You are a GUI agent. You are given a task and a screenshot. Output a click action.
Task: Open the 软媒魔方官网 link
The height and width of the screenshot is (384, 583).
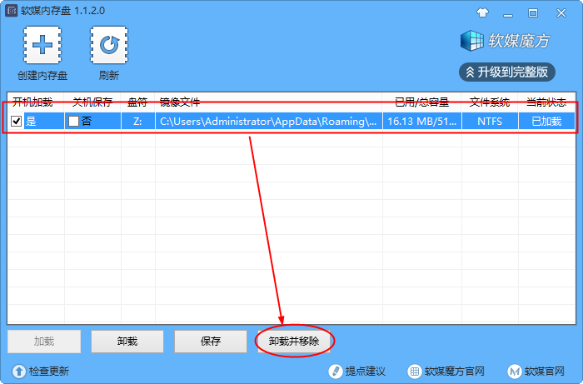pos(455,371)
